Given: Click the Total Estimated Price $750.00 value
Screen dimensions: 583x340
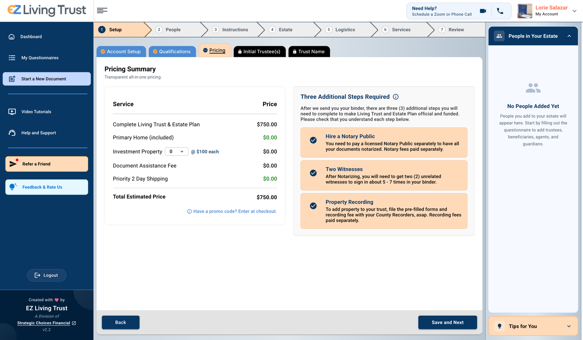Looking at the screenshot, I should click(267, 197).
